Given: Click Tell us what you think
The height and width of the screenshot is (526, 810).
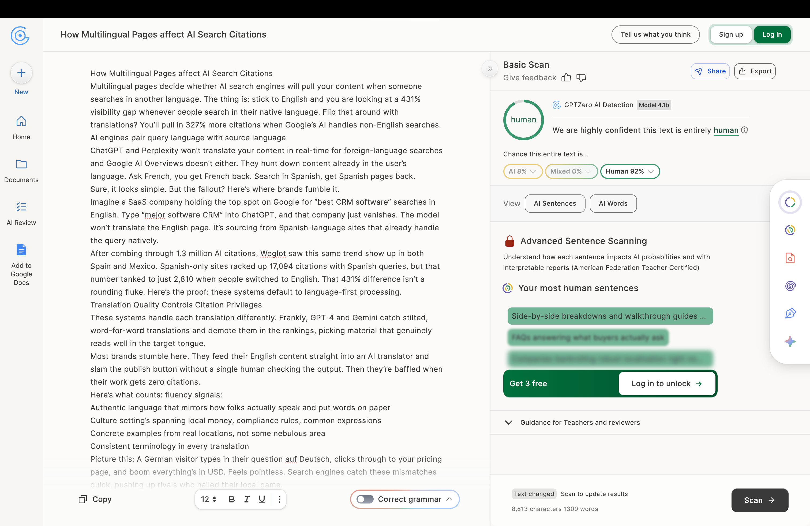Looking at the screenshot, I should [x=655, y=34].
